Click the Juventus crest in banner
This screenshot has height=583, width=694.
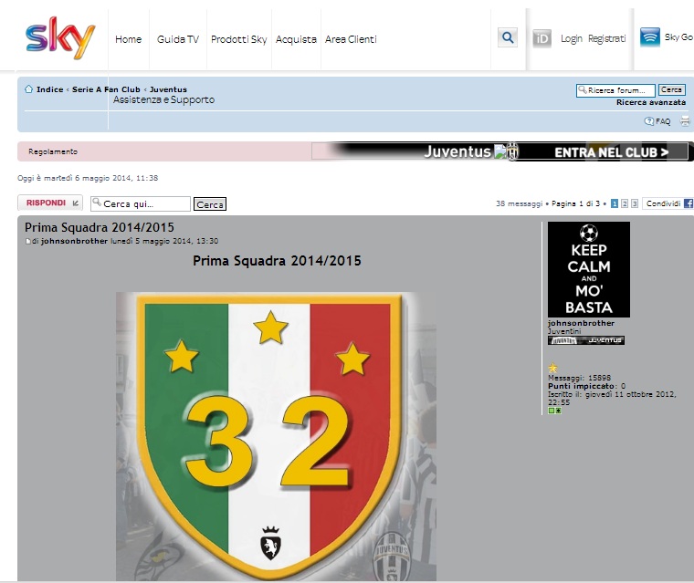point(511,151)
